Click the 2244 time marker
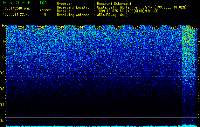The height and width of the screenshot is (127, 200). [79, 27]
